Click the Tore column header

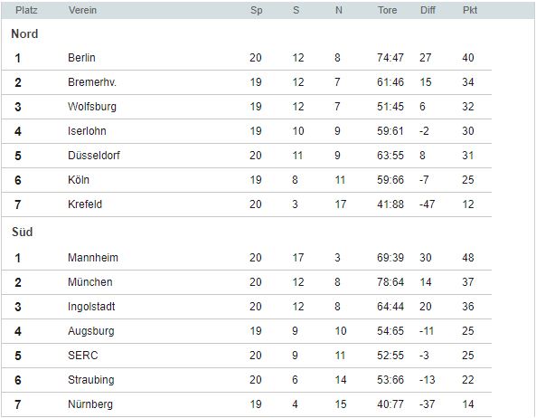(x=387, y=10)
